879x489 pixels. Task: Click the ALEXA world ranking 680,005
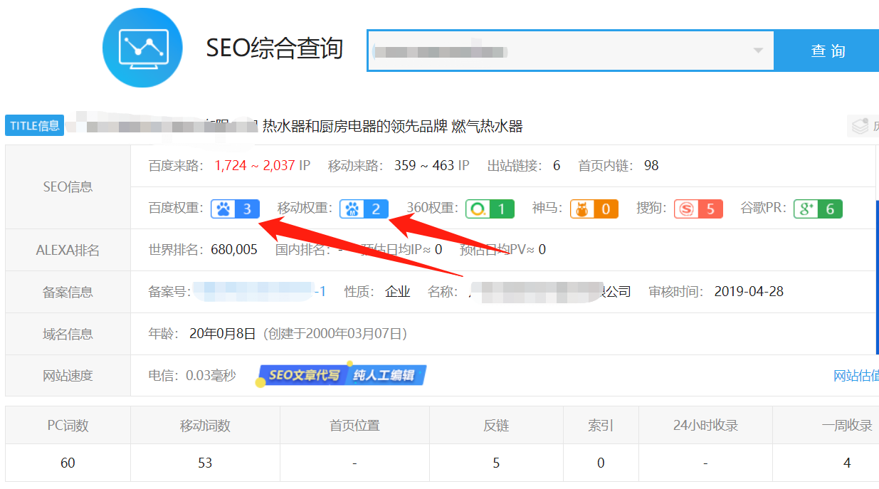click(234, 250)
